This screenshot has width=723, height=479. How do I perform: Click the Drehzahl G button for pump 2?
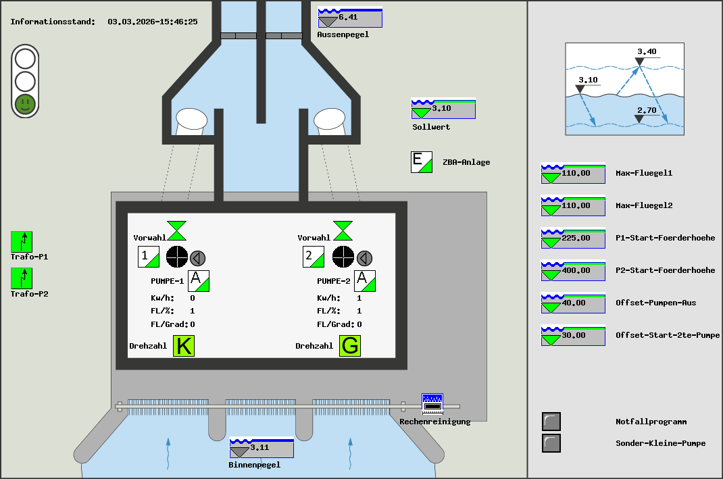tap(350, 345)
